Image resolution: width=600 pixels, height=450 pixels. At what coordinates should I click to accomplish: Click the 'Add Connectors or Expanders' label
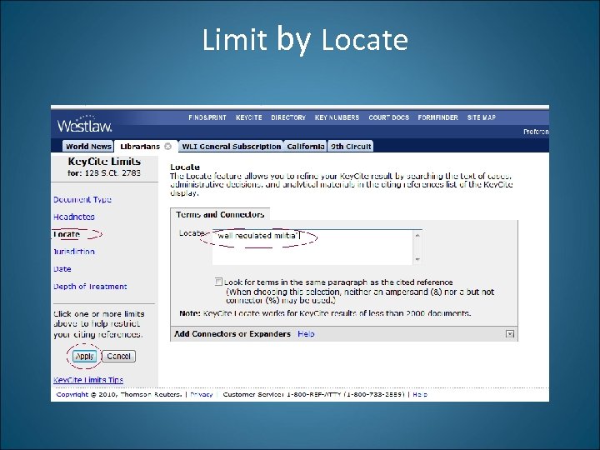click(232, 334)
